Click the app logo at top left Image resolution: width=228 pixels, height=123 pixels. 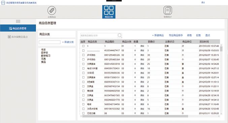click(3, 3)
